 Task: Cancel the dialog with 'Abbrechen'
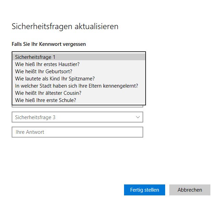tap(189, 190)
